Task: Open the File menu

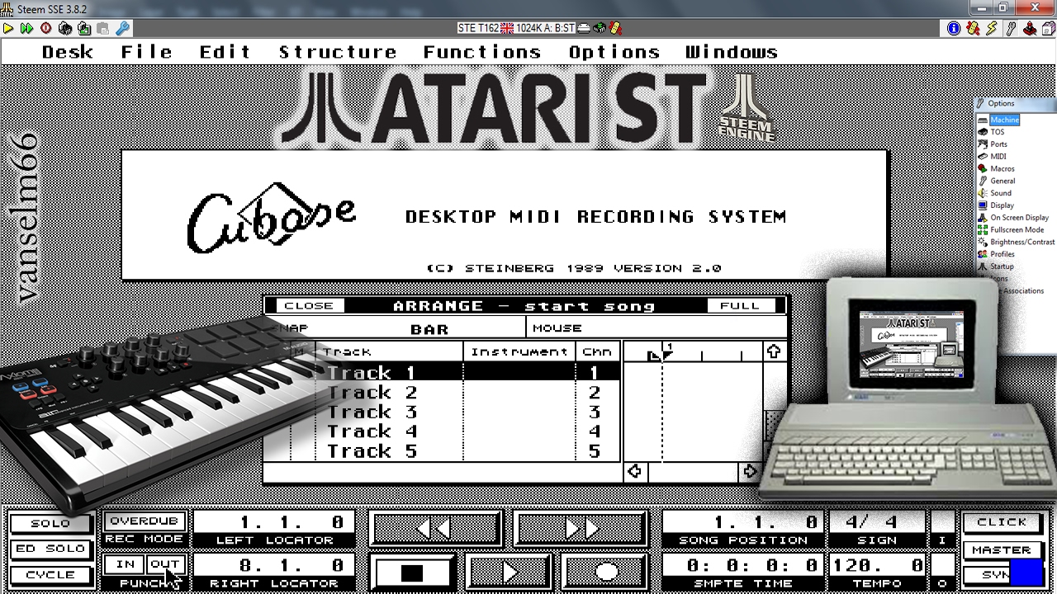Action: 146,52
